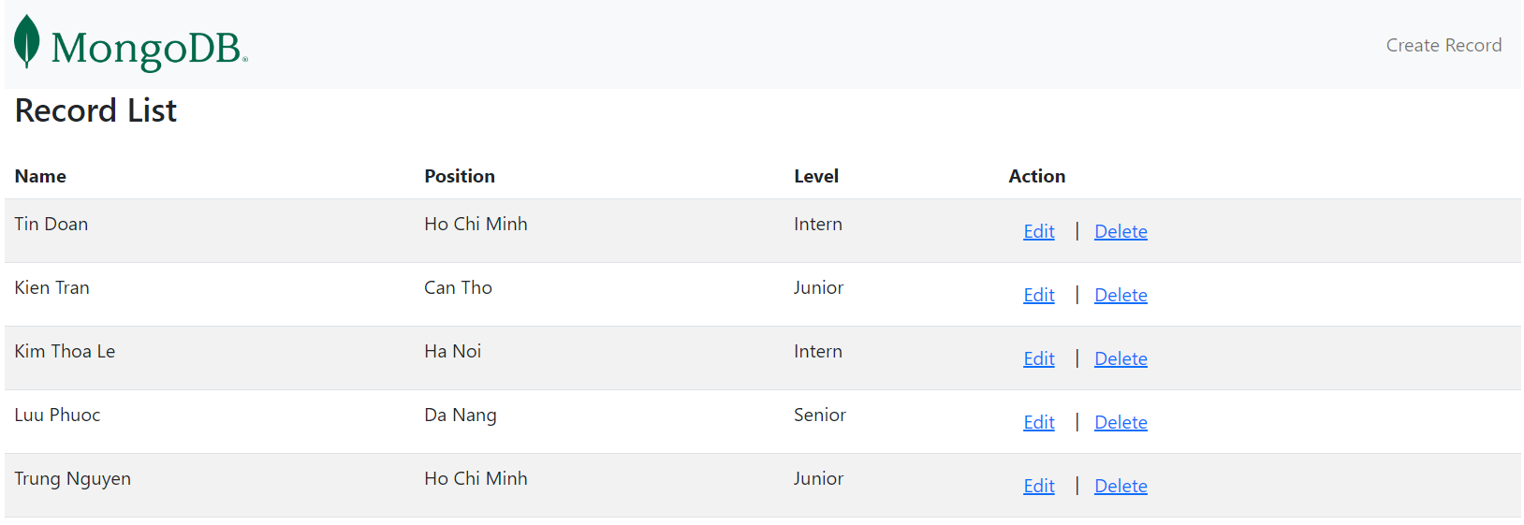
Task: Select the Can Tho position cell
Action: pyautogui.click(x=458, y=287)
